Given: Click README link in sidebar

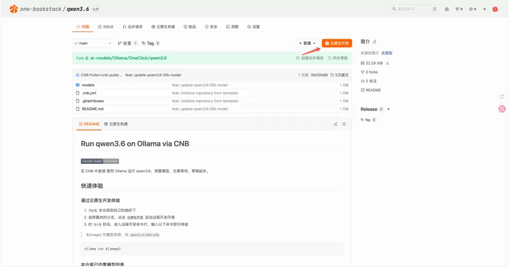Looking at the screenshot, I should click(x=371, y=90).
